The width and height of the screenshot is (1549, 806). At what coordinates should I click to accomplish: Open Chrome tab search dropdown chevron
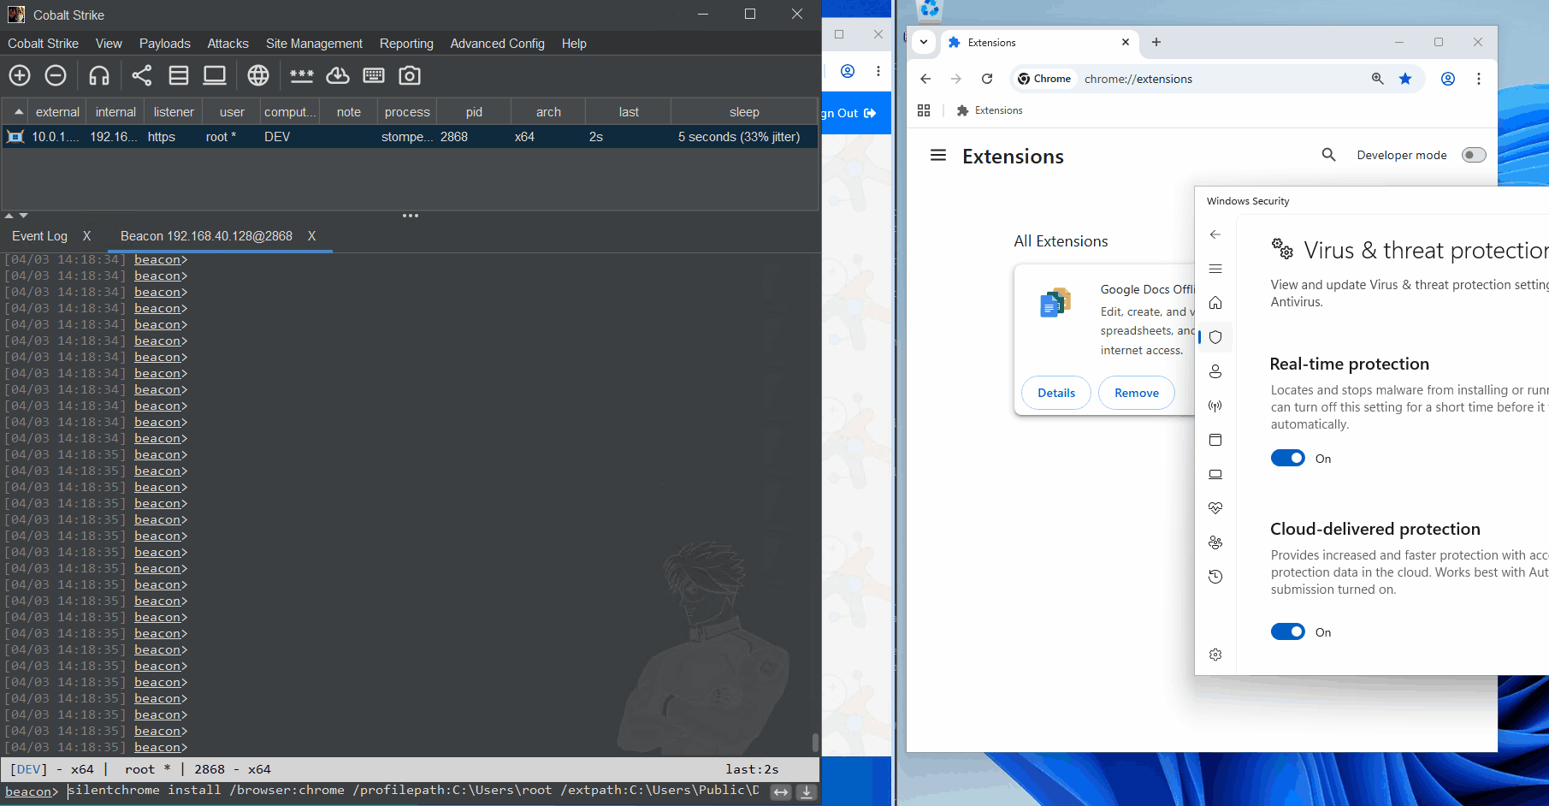tap(924, 42)
